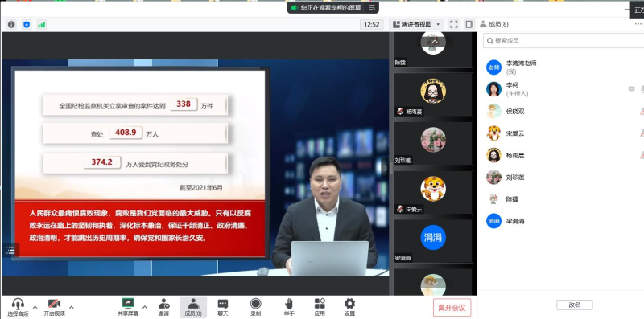Click the 离开会议 leave button
The image size is (644, 319).
tap(452, 308)
